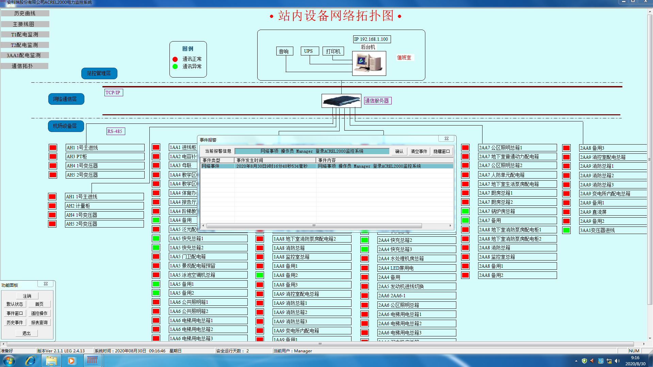Click left arrow of alarm list scrollbar
Viewport: 653px width, 367px height.
[x=203, y=226]
